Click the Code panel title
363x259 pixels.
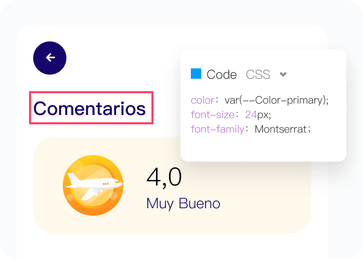221,75
